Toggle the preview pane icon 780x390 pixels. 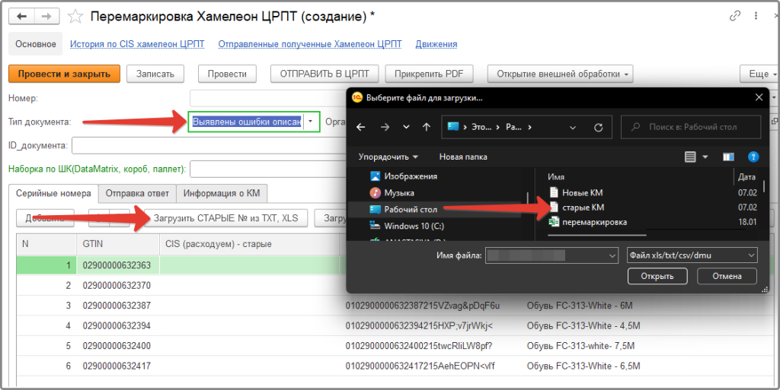coord(728,157)
